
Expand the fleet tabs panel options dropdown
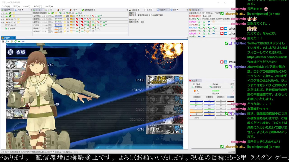127,10
